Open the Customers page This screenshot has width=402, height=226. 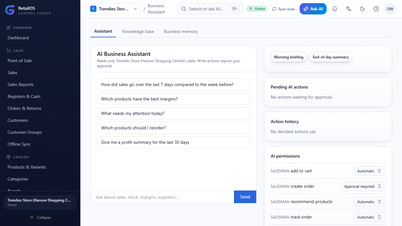tap(40, 120)
